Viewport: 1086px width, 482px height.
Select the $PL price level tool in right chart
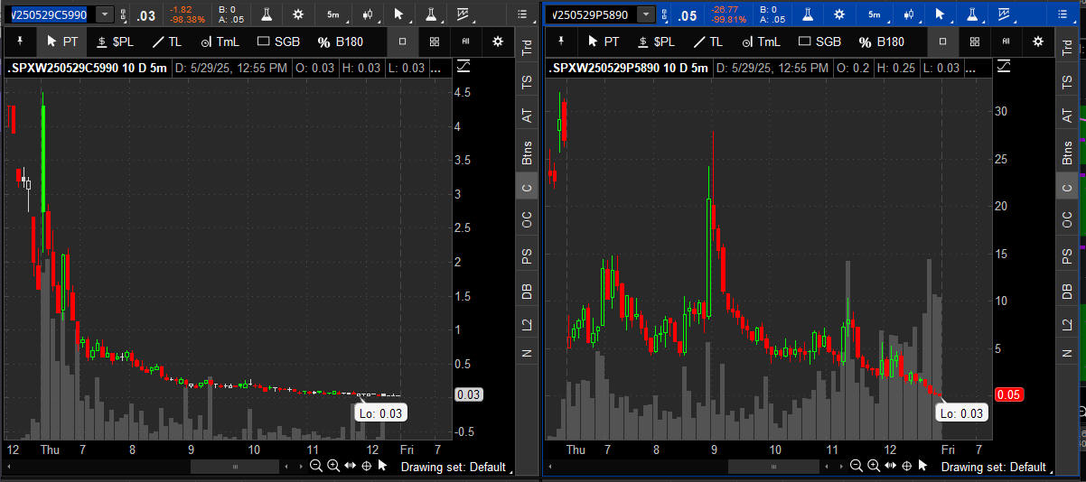[x=656, y=42]
